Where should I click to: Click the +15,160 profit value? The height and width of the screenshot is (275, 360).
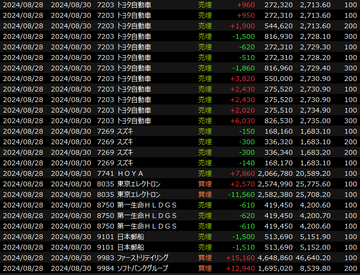[x=242, y=258]
